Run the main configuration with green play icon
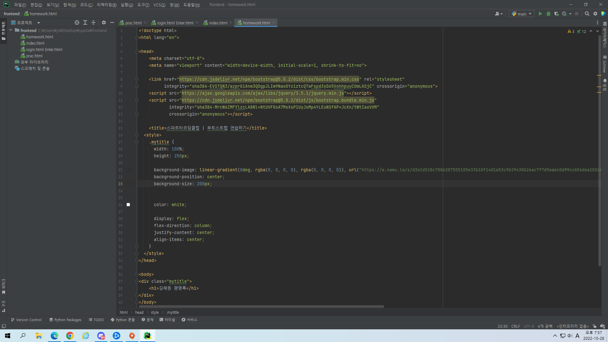 point(540,14)
